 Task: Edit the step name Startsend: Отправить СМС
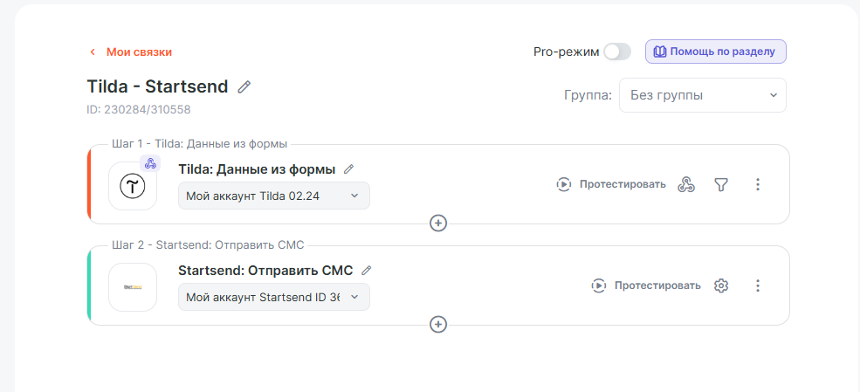point(367,271)
